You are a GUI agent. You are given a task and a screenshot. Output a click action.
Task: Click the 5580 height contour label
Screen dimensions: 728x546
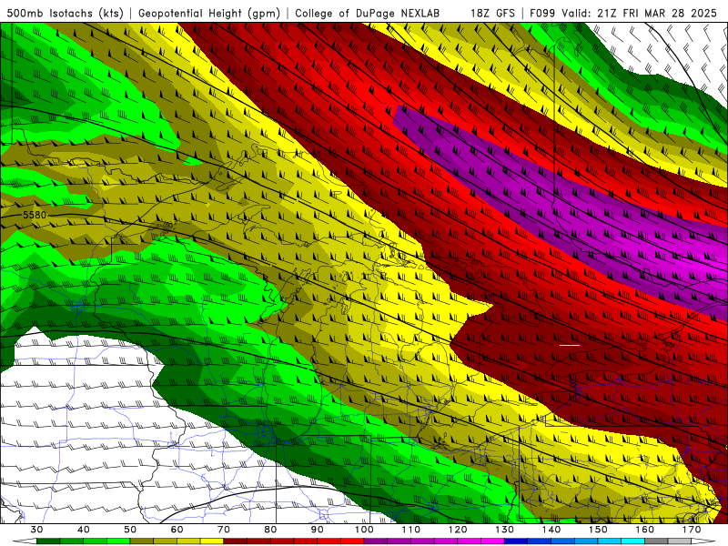pyautogui.click(x=35, y=215)
